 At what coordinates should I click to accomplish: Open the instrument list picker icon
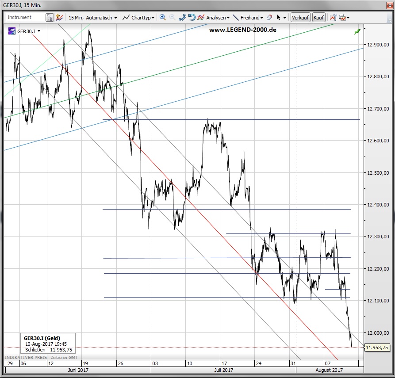(50, 18)
